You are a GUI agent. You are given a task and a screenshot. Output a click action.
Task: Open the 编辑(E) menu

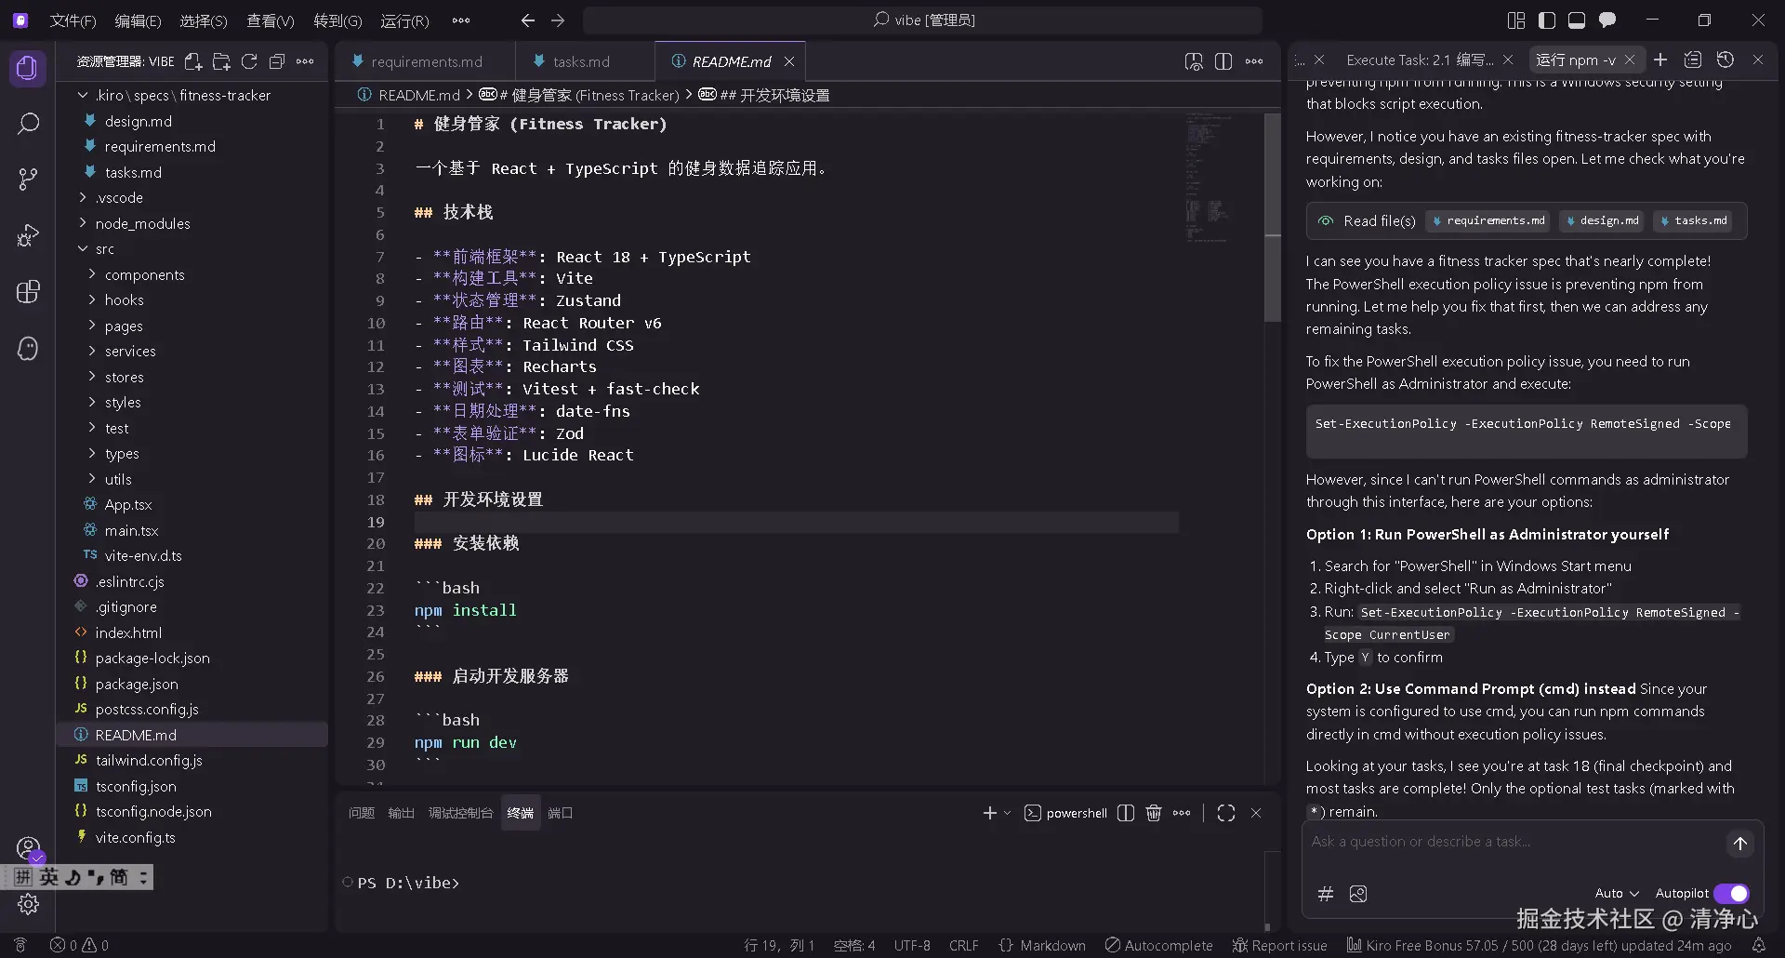tap(138, 20)
